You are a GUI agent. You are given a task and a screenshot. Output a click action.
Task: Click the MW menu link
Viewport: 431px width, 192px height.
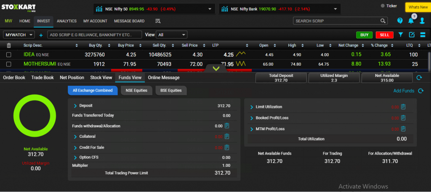click(x=8, y=21)
